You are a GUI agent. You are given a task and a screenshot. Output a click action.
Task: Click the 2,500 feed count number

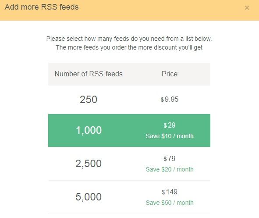[89, 164]
